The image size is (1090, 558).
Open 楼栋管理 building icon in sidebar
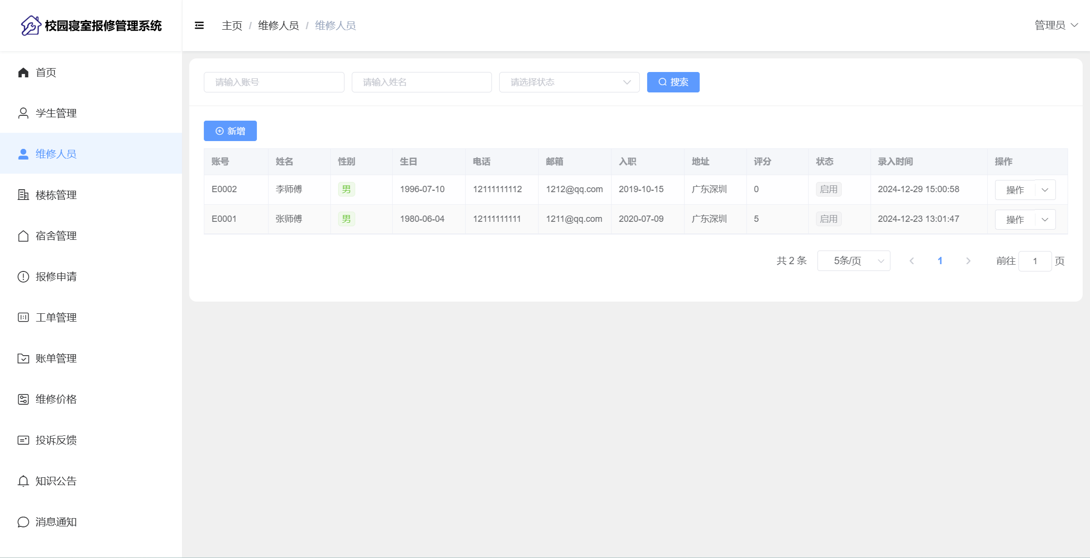tap(23, 195)
